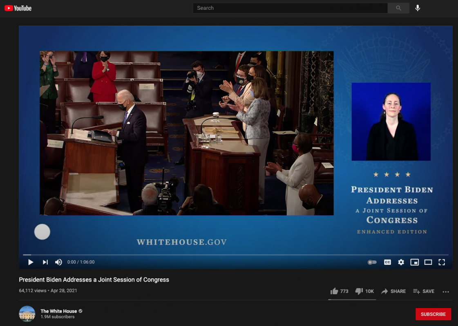Mute the video volume

58,262
